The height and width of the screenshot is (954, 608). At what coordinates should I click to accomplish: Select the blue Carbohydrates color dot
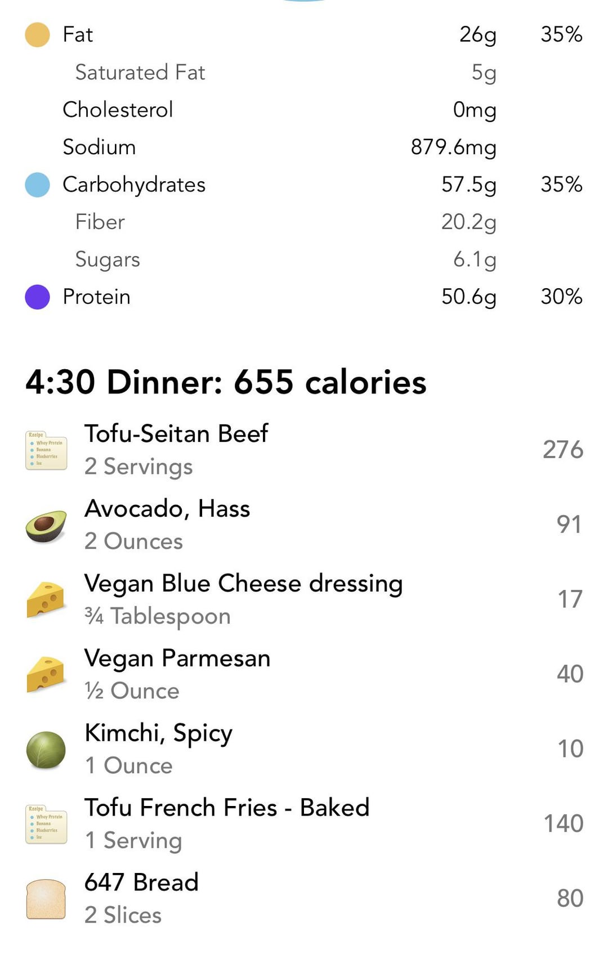pyautogui.click(x=38, y=185)
